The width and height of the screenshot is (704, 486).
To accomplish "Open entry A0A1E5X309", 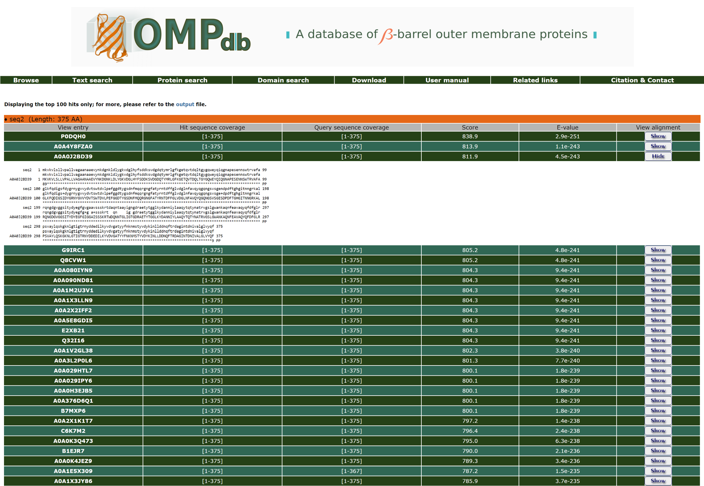I will coord(73,471).
